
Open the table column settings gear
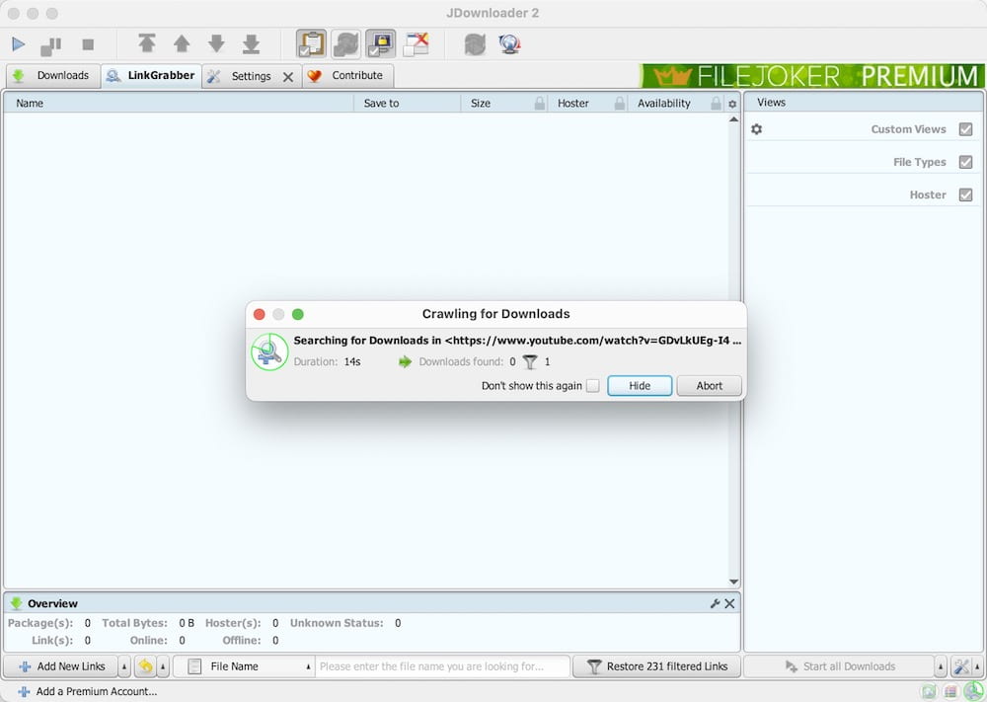(x=732, y=104)
